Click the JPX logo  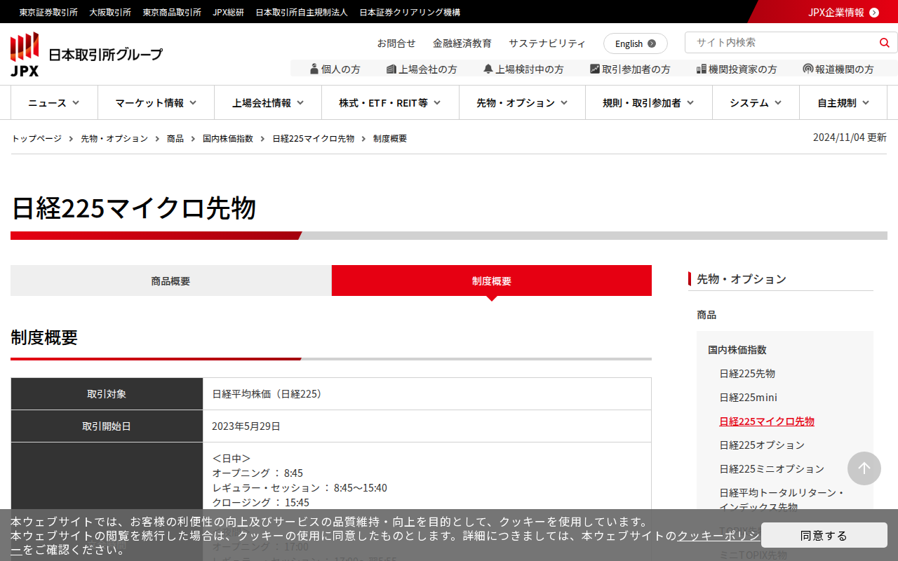[x=86, y=54]
